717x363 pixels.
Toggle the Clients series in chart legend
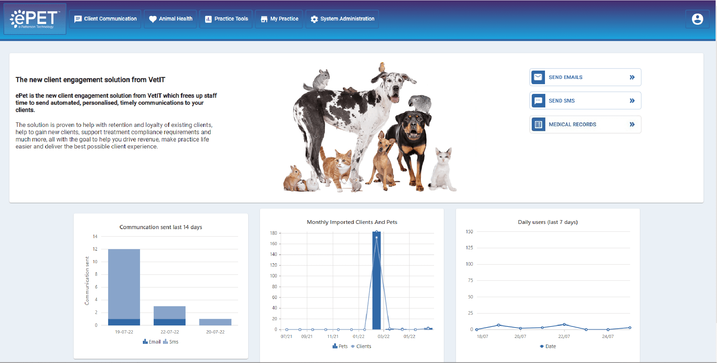point(361,346)
